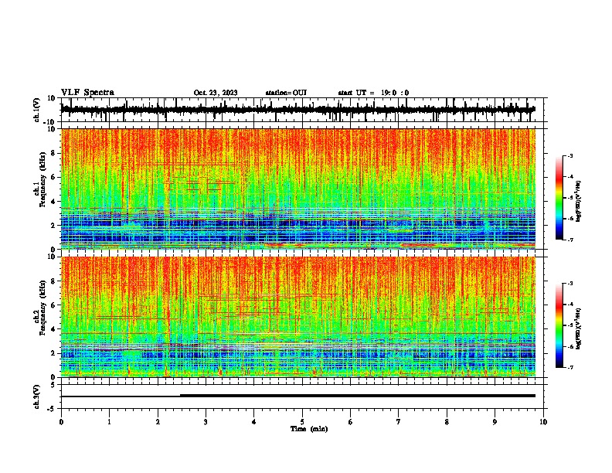612x473 pixels.
Task: Select the date text "Oct. 23, 2023"
Action: coord(216,93)
